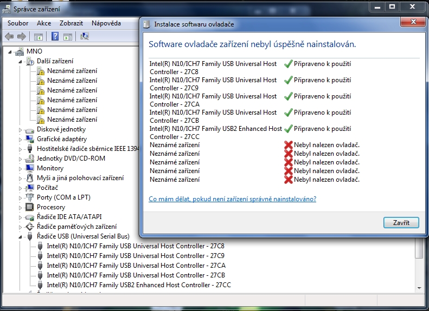Select the Diskové jednotky drive icon
This screenshot has height=311, width=429.
pos(29,130)
